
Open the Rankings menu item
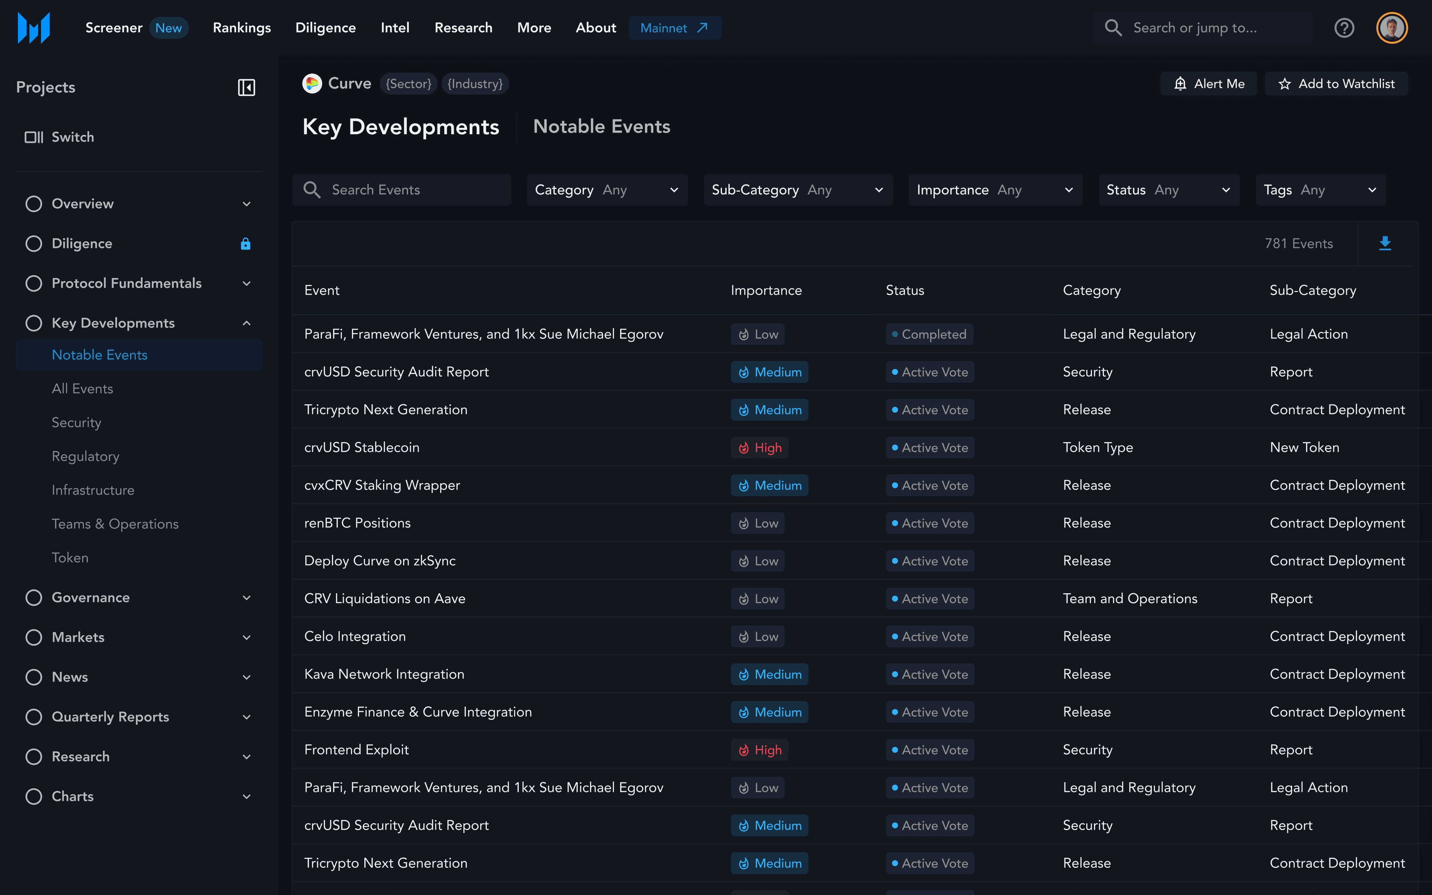241,28
